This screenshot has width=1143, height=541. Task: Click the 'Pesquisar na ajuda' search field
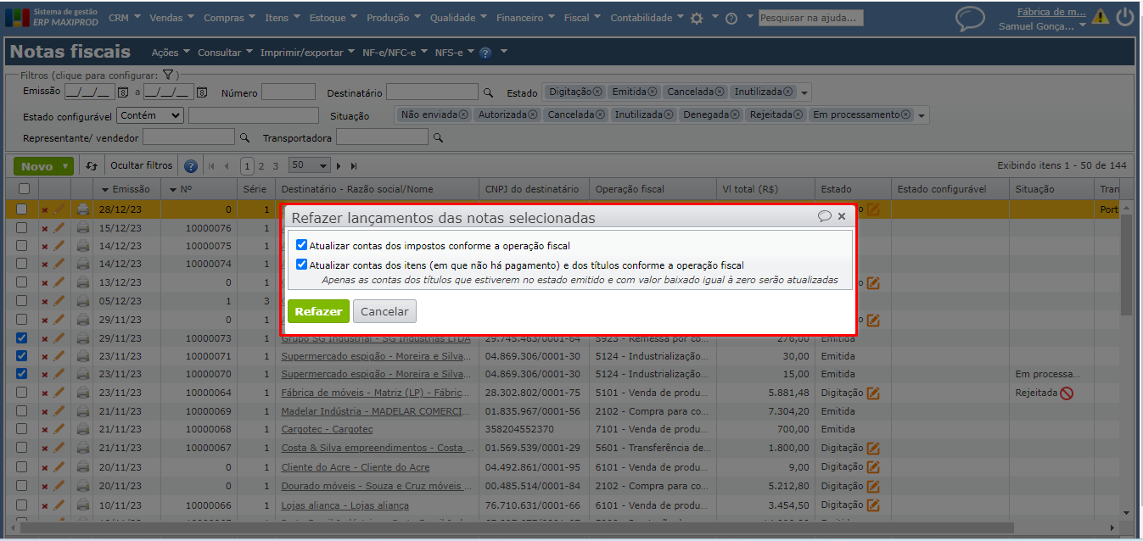click(x=810, y=18)
